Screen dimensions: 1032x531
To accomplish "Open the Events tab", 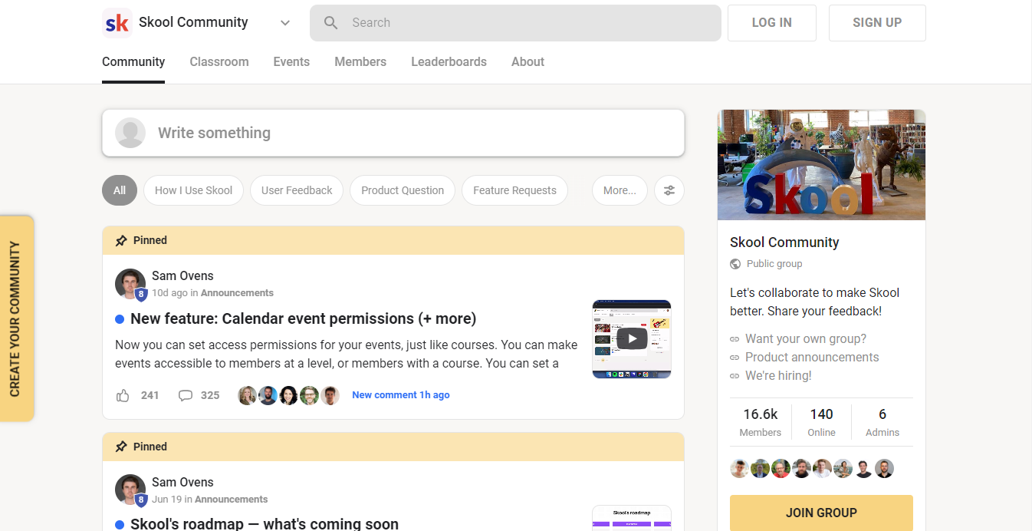I will [291, 62].
